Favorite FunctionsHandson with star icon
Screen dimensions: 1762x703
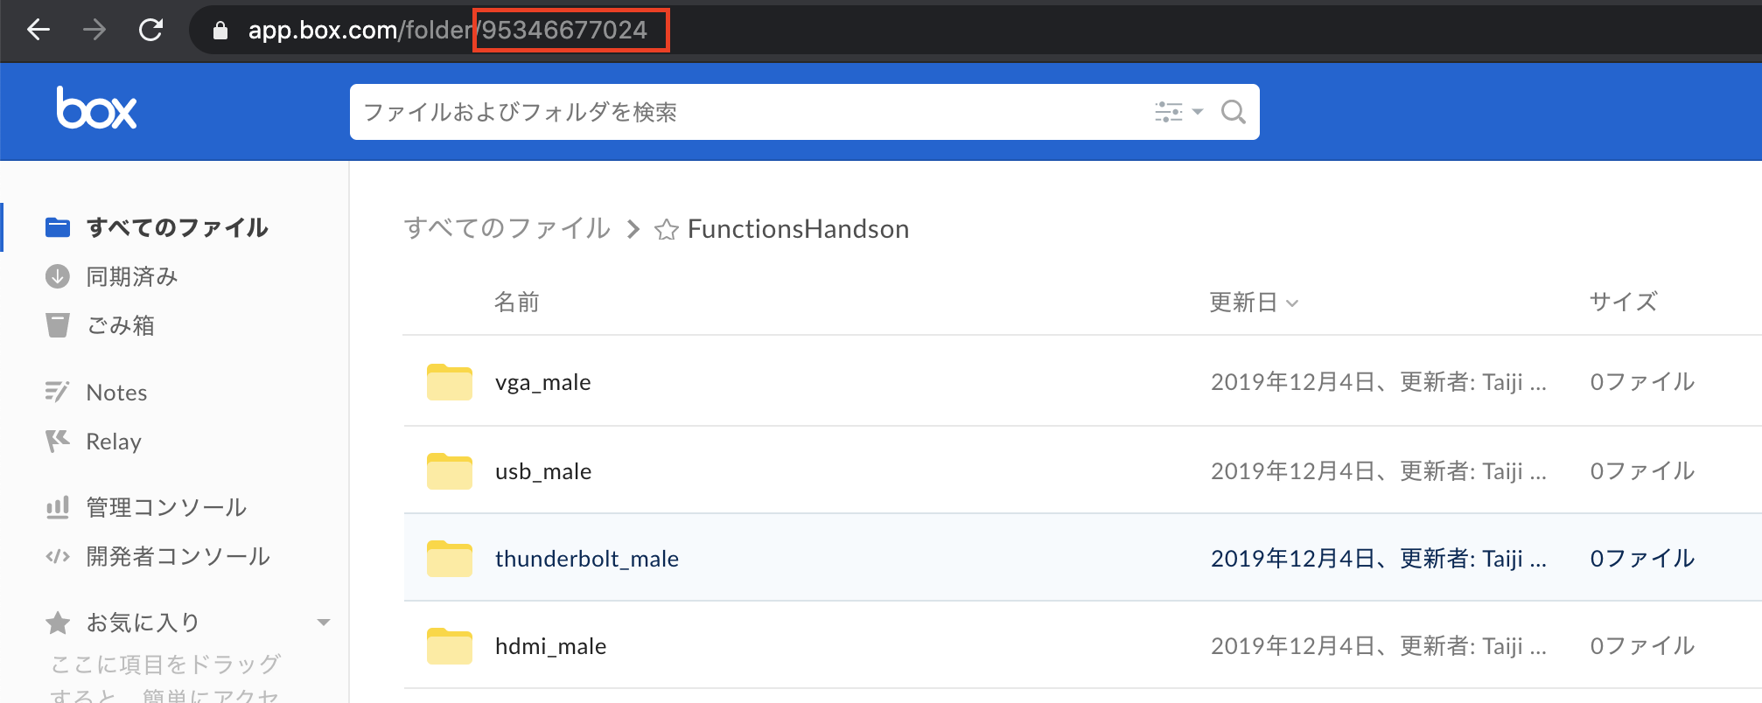tap(667, 229)
